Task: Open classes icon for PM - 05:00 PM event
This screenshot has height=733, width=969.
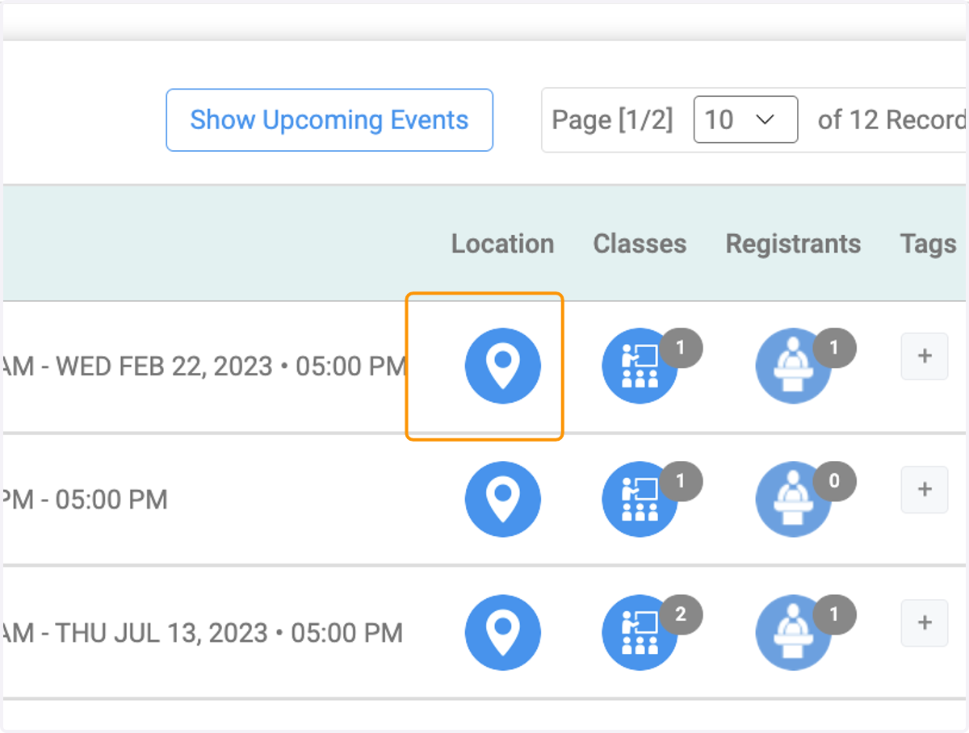Action: [640, 499]
